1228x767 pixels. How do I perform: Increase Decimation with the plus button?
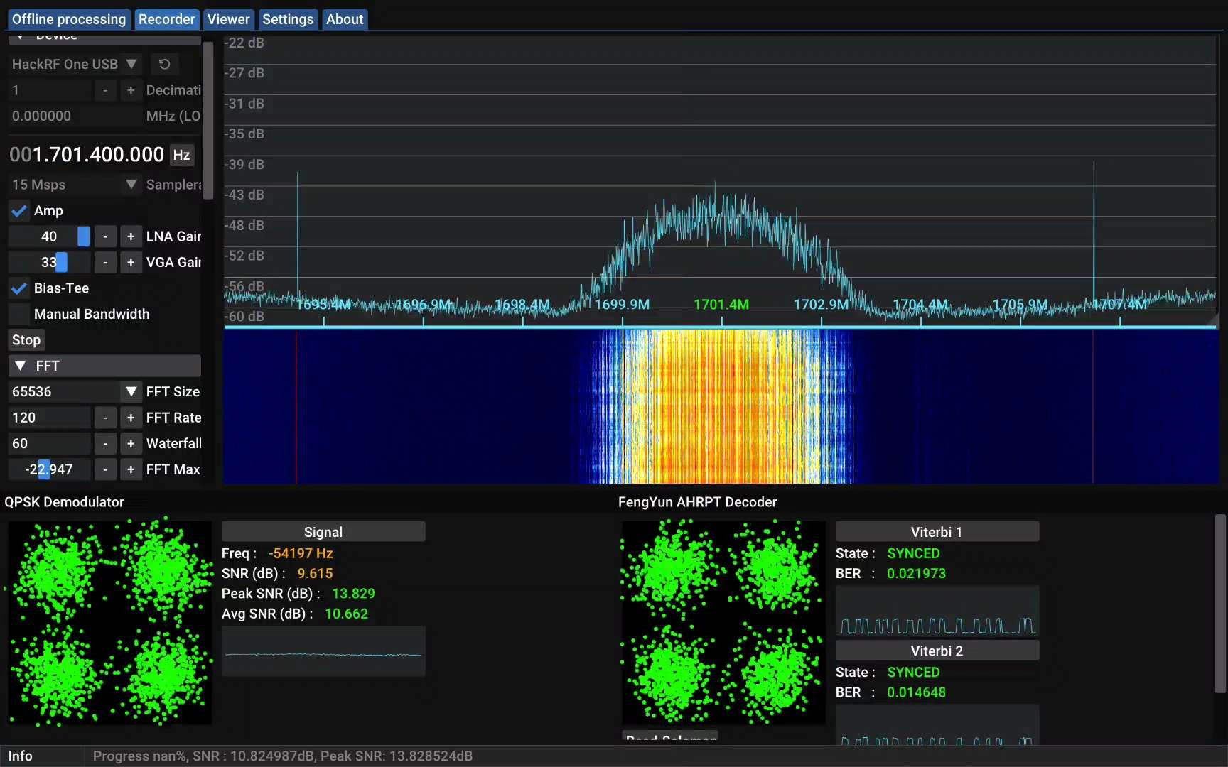point(131,90)
